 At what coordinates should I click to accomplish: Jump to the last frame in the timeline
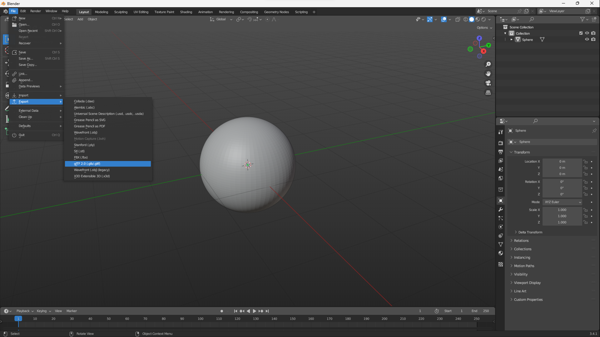click(x=267, y=311)
